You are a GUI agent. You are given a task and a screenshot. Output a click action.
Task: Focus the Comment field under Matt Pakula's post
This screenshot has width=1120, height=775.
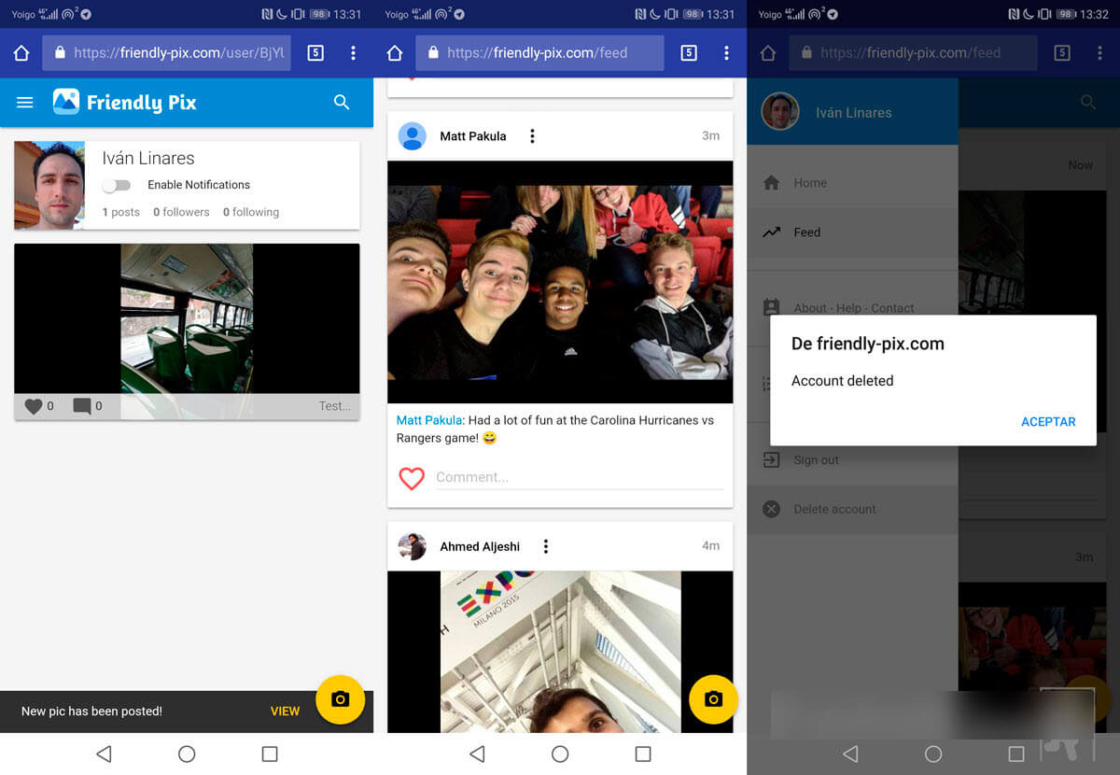[x=579, y=477]
